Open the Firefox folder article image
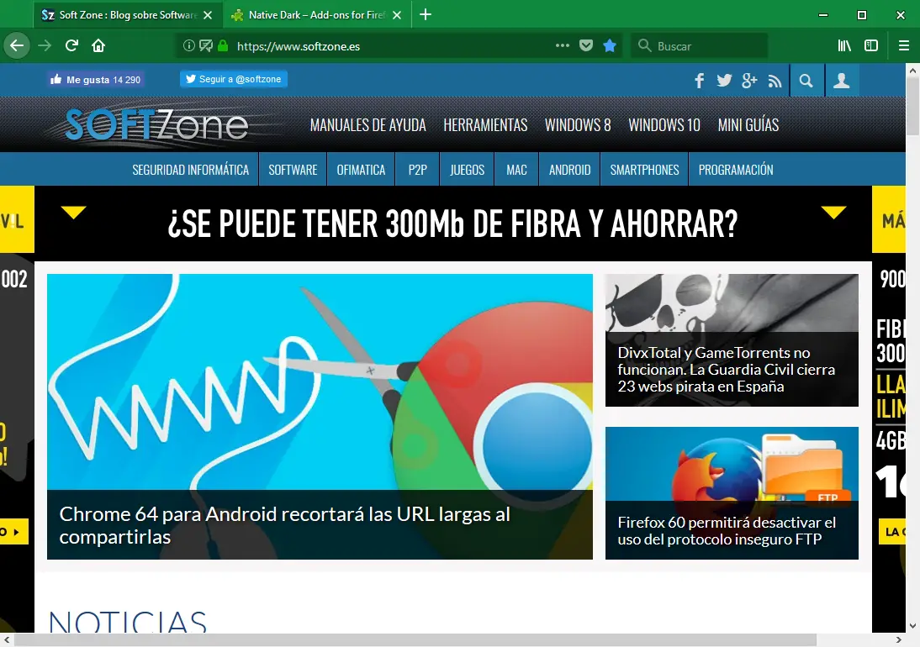Screen dimensions: 920x647 click(732, 464)
